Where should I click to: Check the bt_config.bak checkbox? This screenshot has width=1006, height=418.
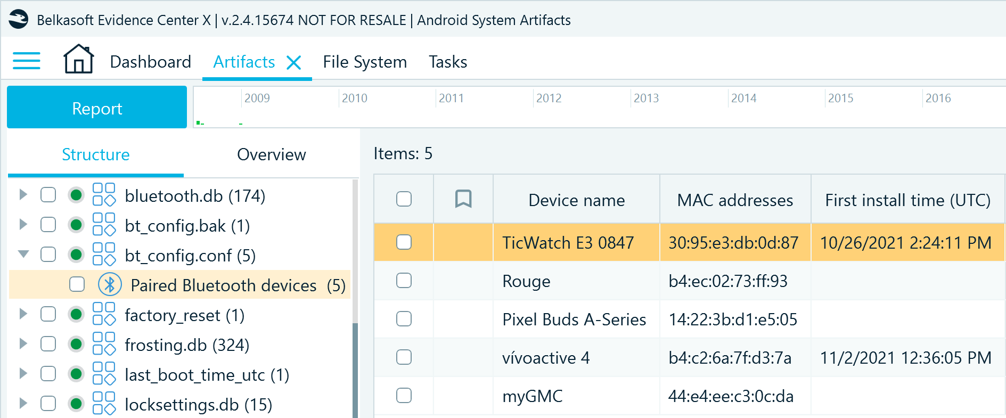[48, 225]
